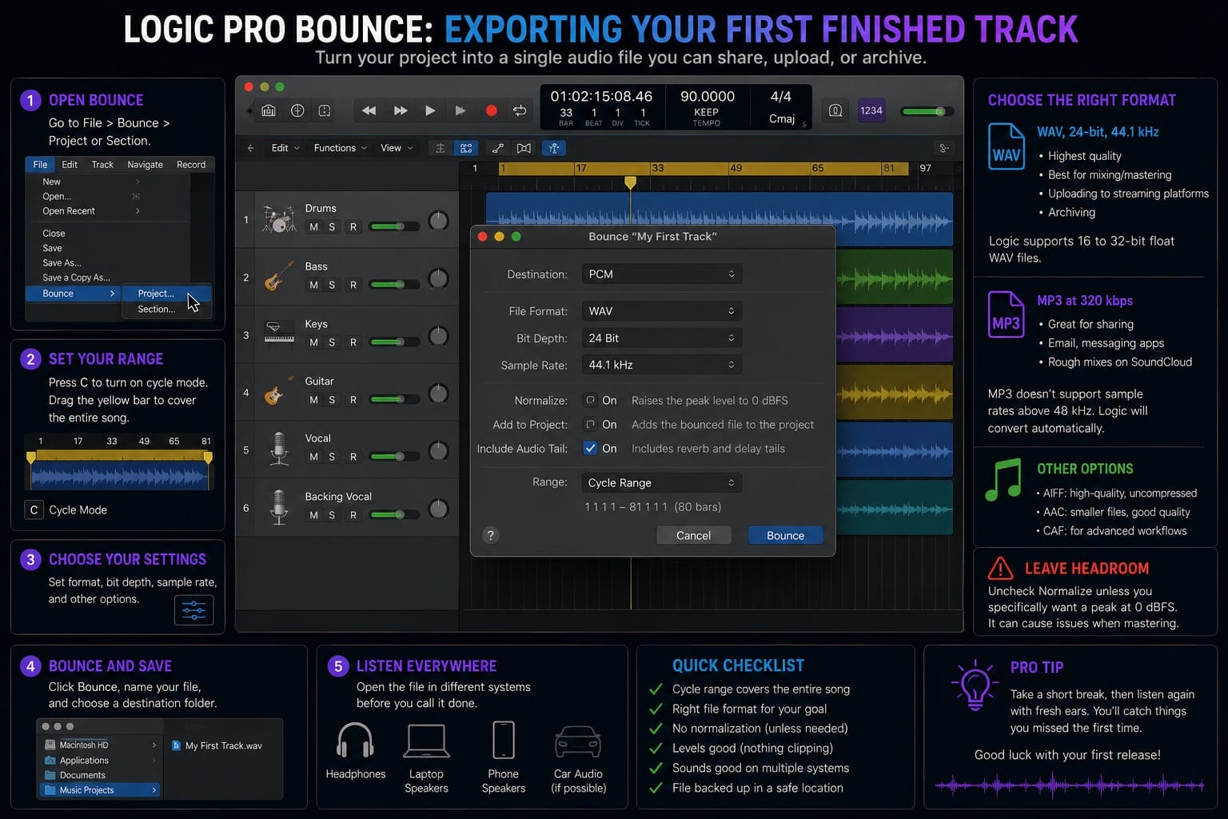Choose Section... from Bounce submenu

tap(166, 309)
